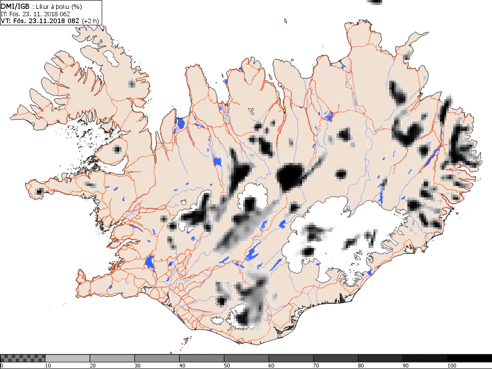Click the legend label '40'

click(182, 366)
